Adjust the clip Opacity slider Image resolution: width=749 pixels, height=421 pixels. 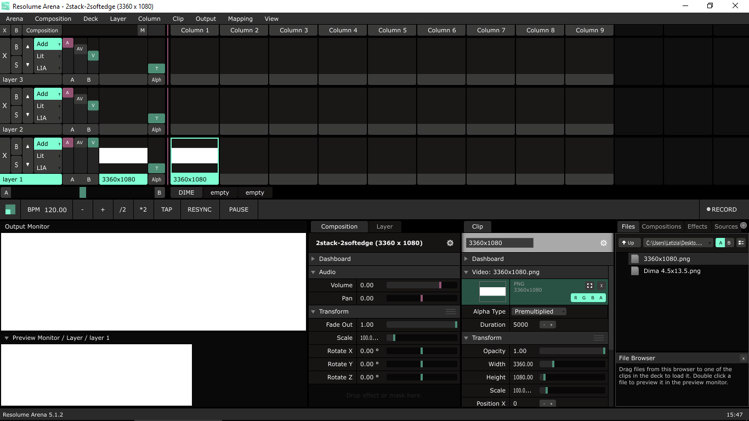click(572, 351)
